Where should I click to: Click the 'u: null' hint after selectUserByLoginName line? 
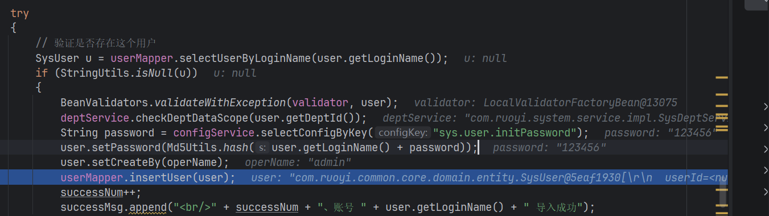pyautogui.click(x=485, y=58)
